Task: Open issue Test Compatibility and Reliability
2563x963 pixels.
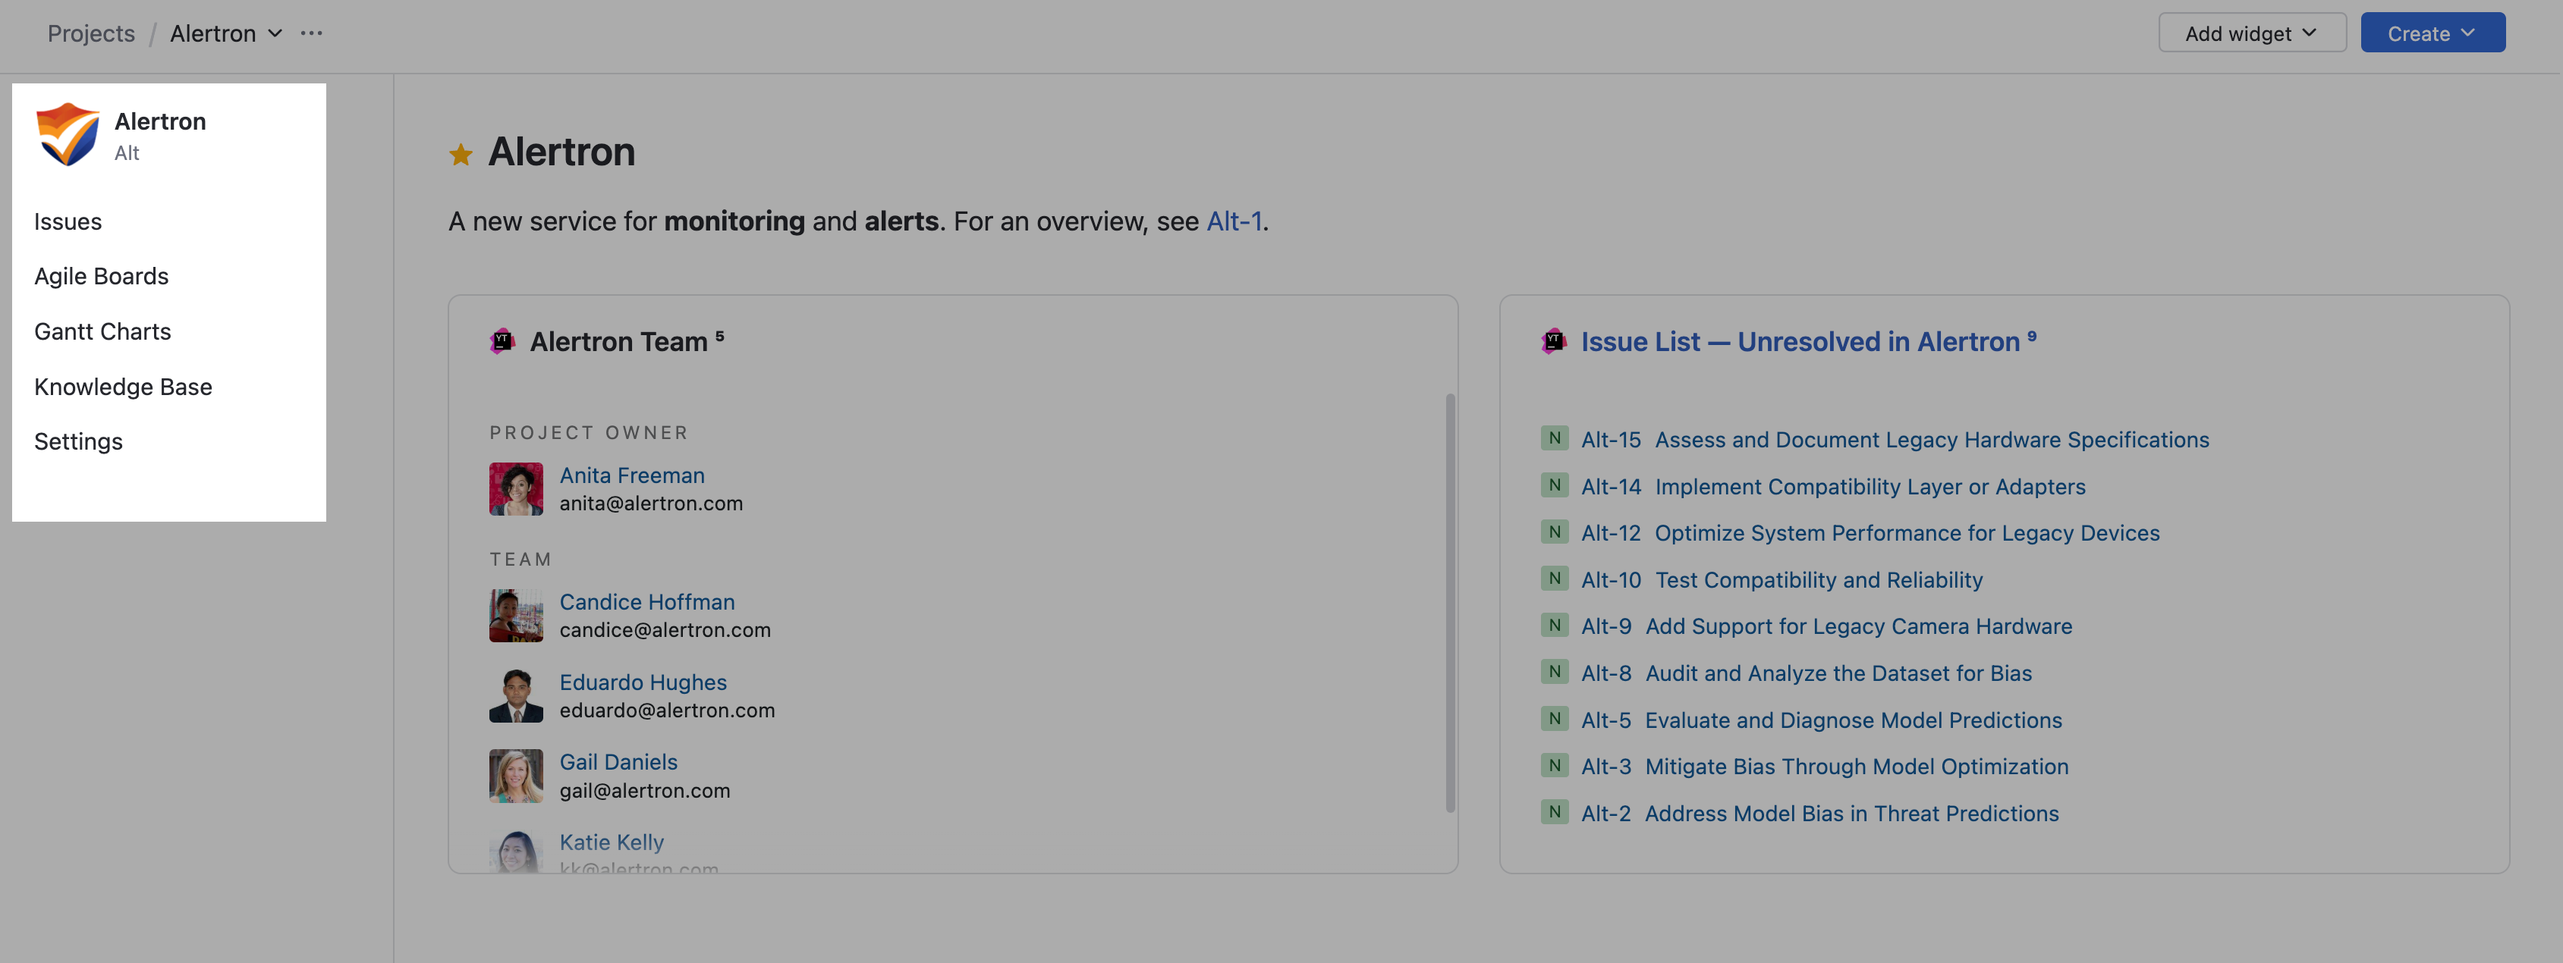Action: tap(1818, 580)
